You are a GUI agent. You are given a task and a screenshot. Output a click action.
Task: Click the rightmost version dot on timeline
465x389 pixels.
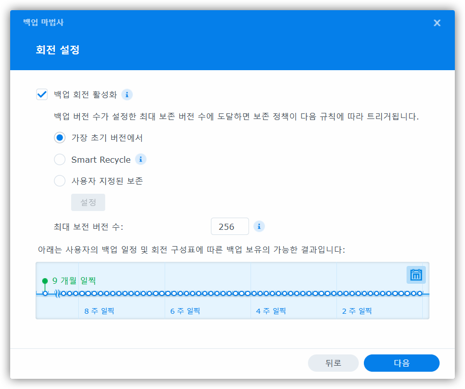(x=420, y=293)
